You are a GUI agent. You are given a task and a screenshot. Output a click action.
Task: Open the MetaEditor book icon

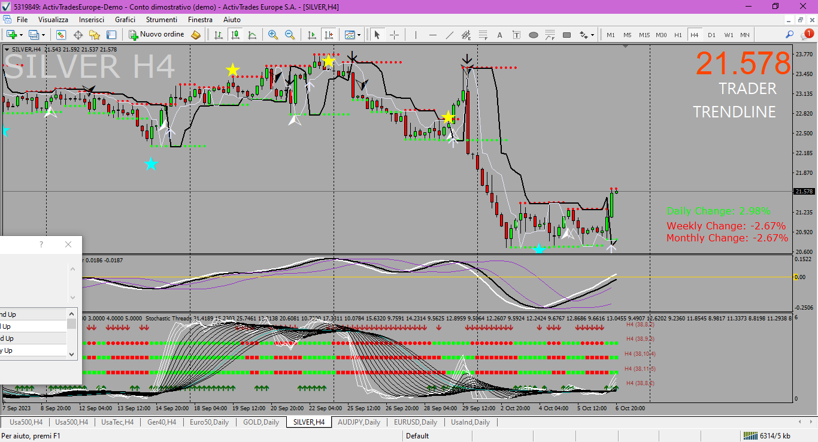click(196, 35)
